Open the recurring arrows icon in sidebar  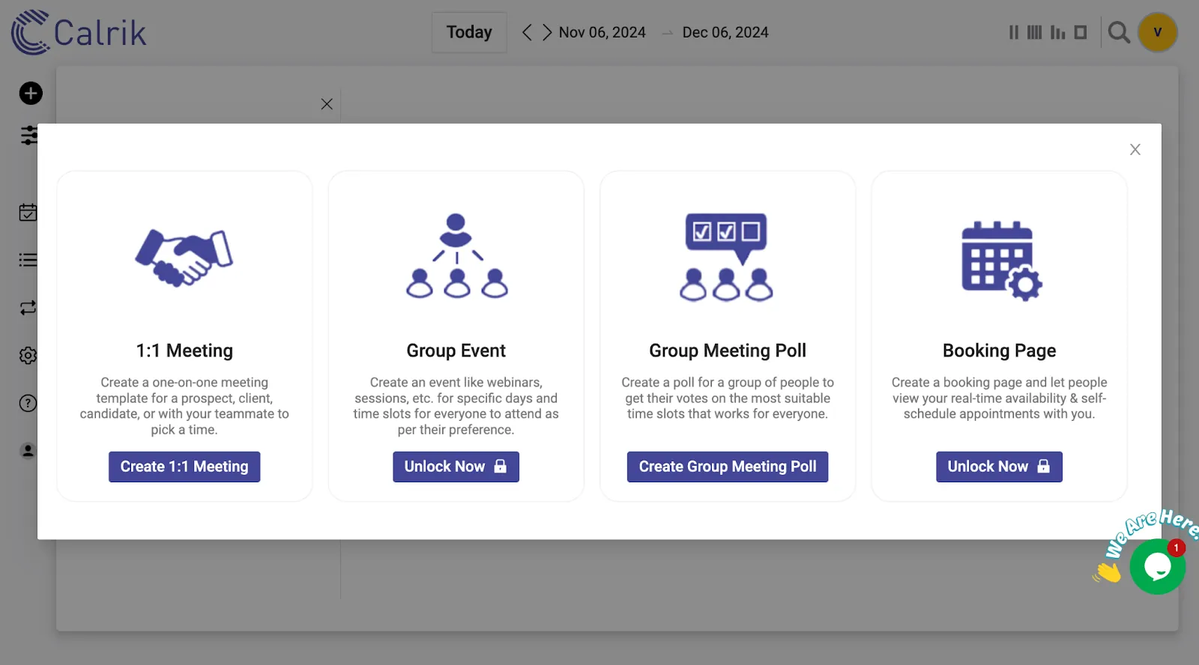(x=28, y=308)
